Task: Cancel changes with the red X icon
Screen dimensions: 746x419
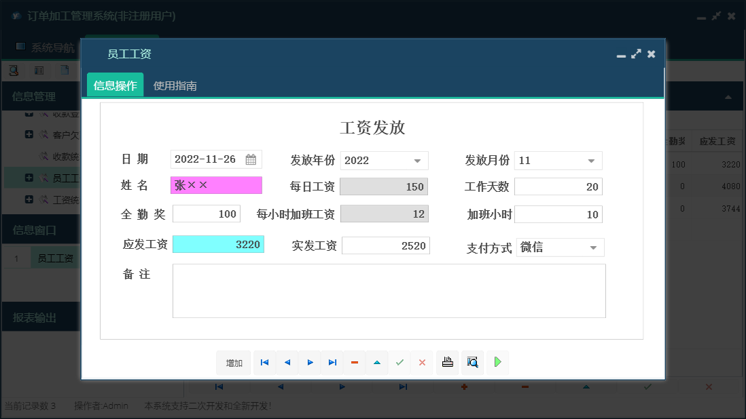Action: click(422, 363)
